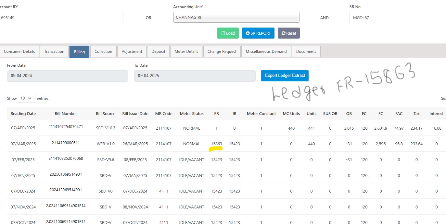Focus the RR No field
Image resolution: width=446 pixels, height=224 pixels.
398,18
